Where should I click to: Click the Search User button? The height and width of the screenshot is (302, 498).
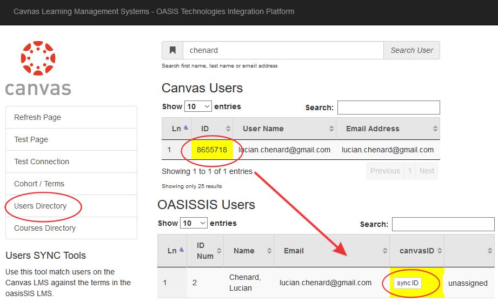[x=411, y=50]
